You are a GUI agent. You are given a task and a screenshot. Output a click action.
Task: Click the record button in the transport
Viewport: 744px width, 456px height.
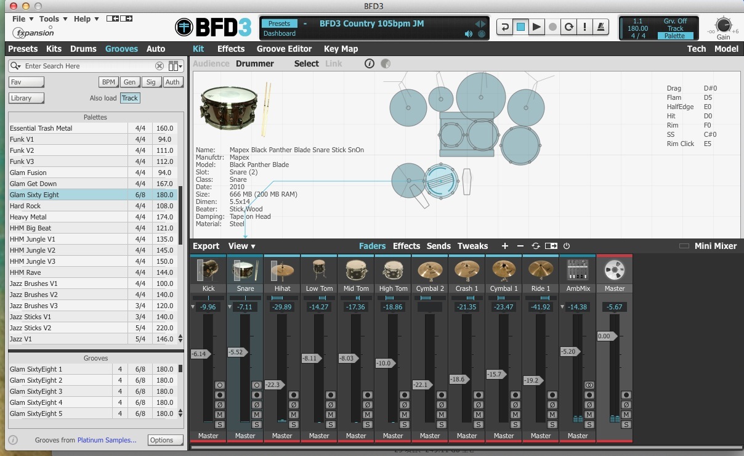tap(553, 27)
